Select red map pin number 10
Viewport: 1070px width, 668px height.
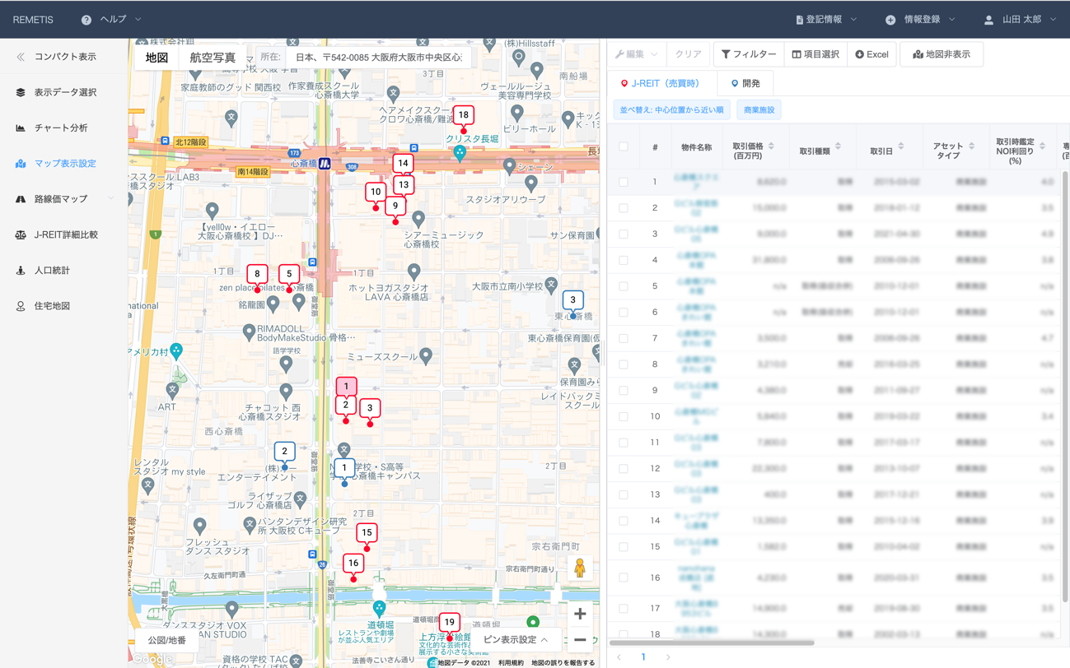376,193
